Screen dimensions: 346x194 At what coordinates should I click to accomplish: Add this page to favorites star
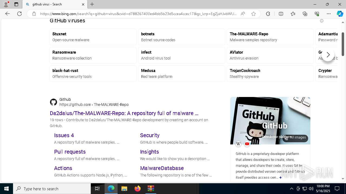click(x=254, y=14)
